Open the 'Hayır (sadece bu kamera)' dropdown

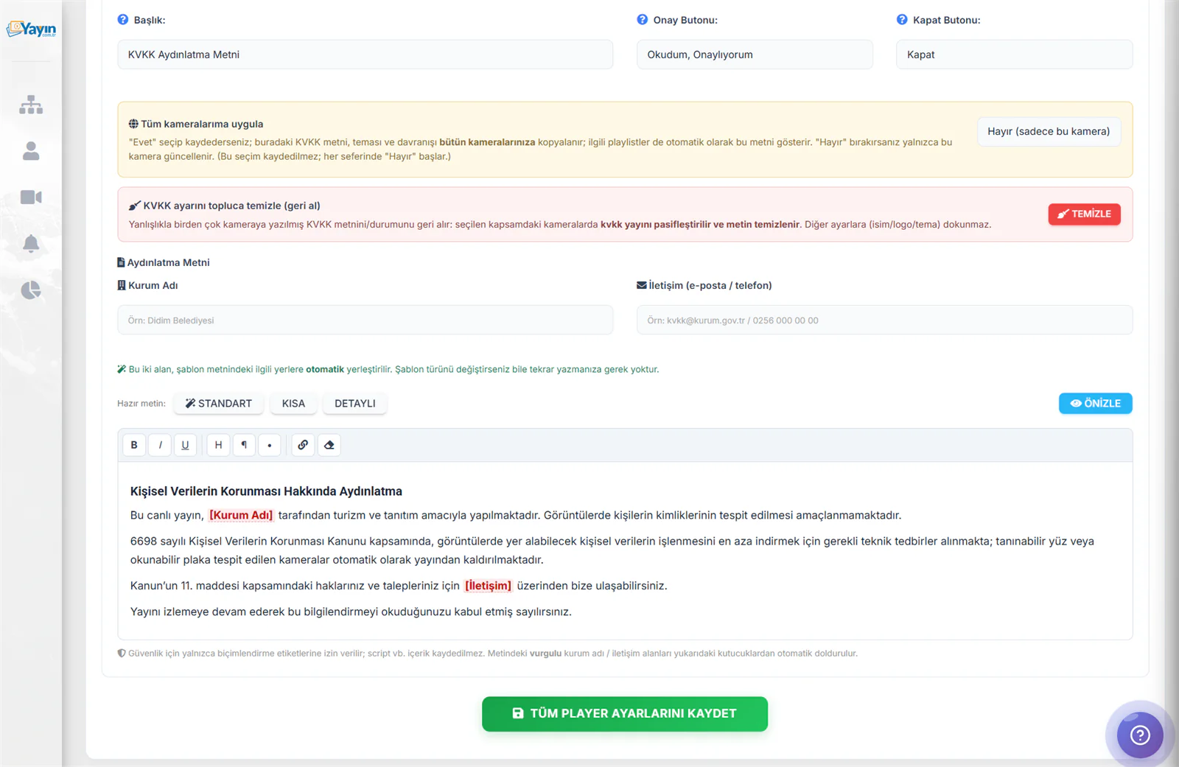1049,131
